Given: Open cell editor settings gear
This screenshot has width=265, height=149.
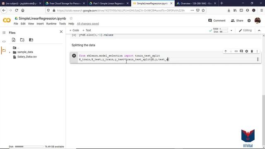Looking at the screenshot, I should coord(247,51).
